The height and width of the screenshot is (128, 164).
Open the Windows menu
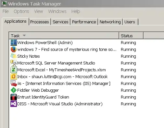point(57,11)
